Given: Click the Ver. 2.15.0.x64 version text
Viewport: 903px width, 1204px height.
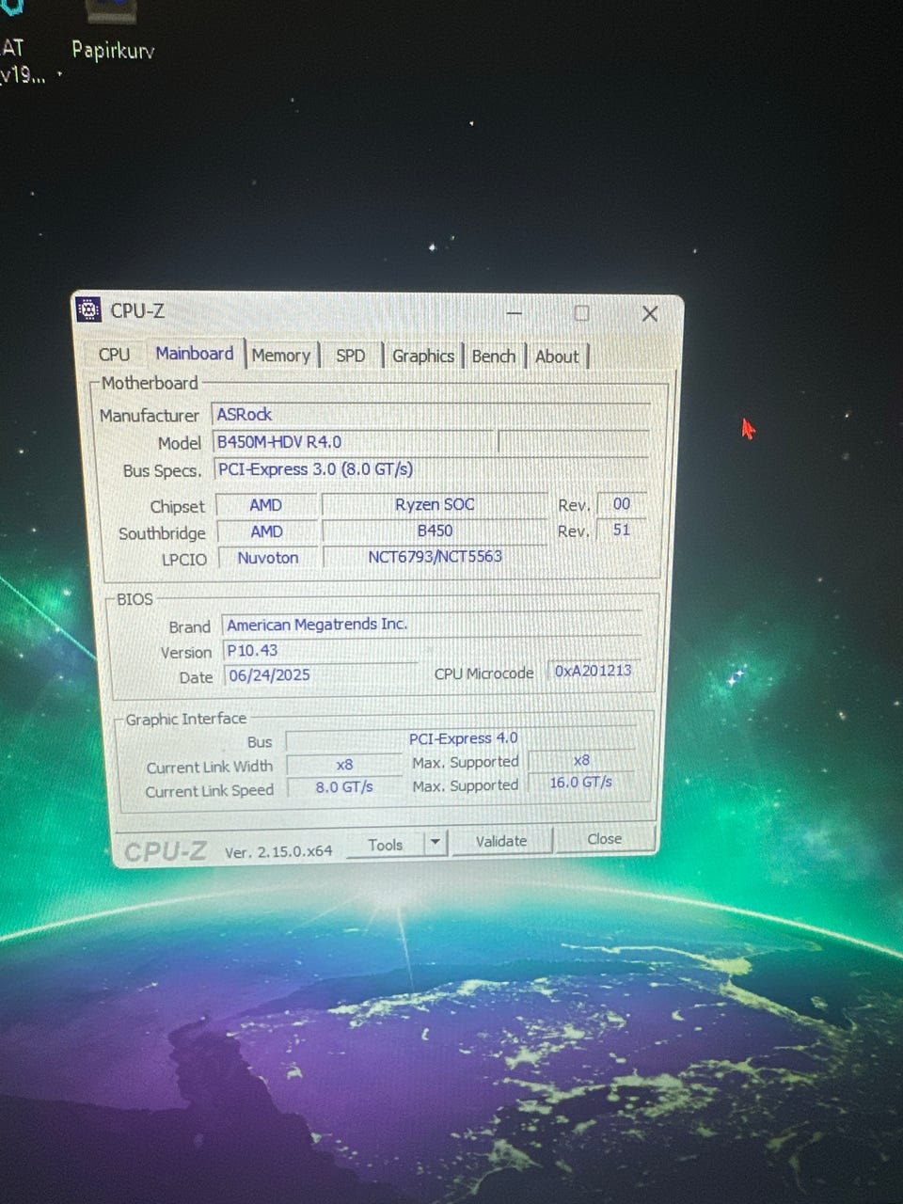Looking at the screenshot, I should click(x=278, y=851).
